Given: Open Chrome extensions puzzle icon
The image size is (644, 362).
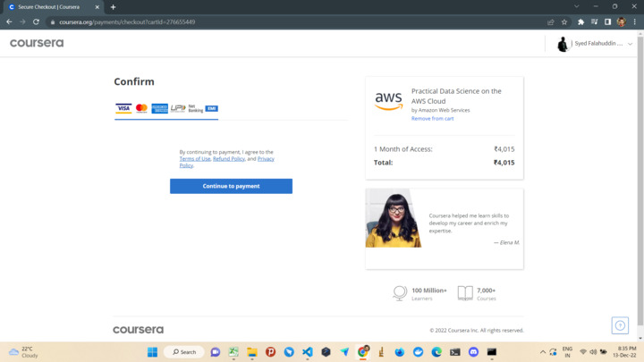Looking at the screenshot, I should click(580, 22).
